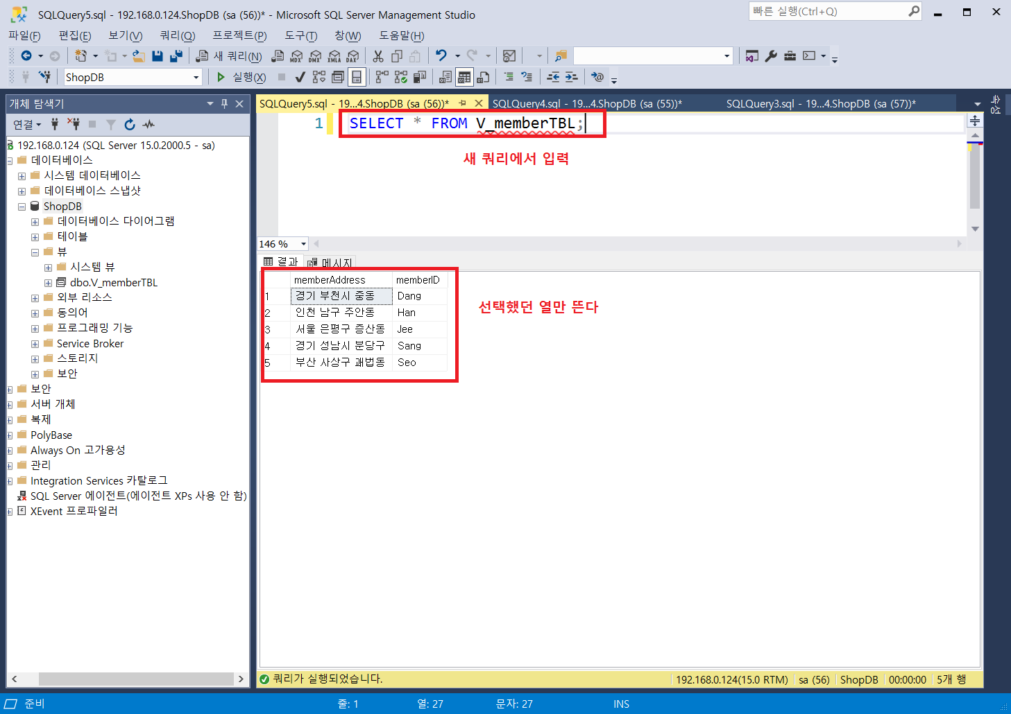
Task: Click the 새 쿼리(N) button
Action: (229, 56)
